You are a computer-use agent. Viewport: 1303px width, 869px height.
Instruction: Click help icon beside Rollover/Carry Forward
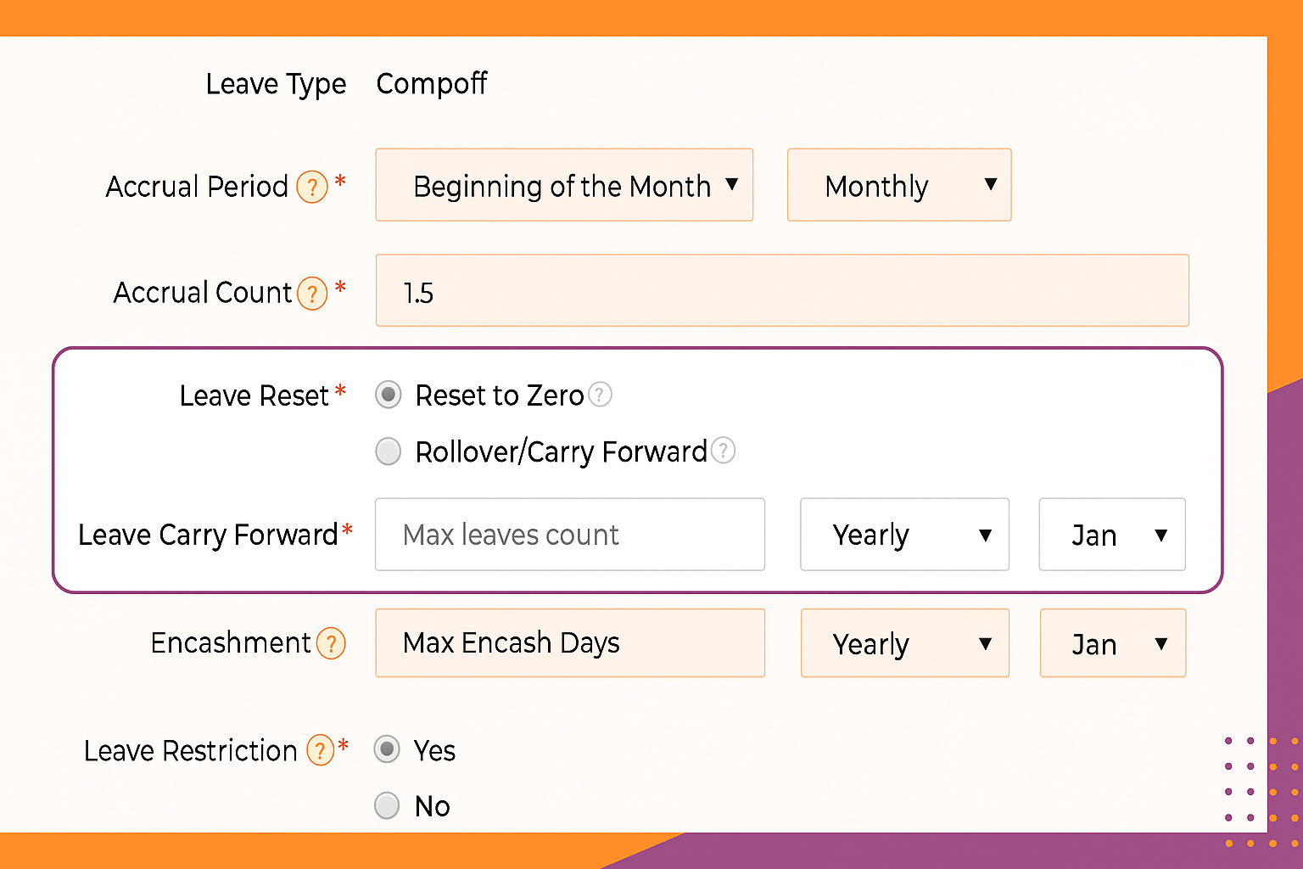click(723, 450)
